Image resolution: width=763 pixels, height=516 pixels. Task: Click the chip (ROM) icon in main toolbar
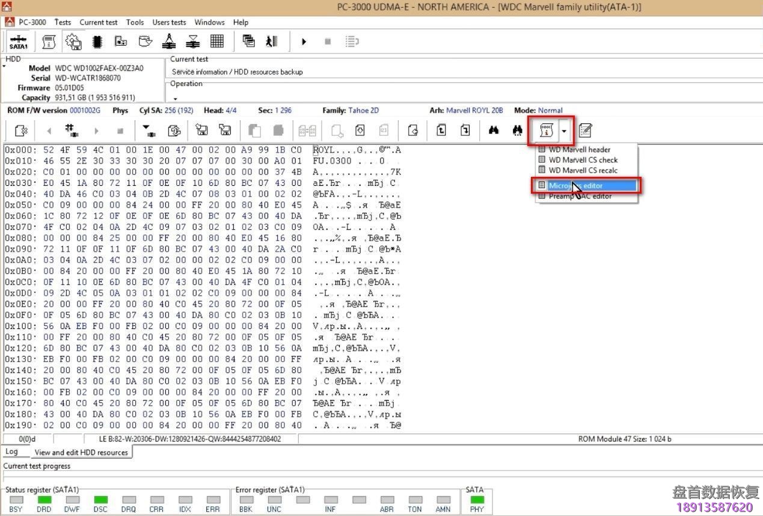[x=97, y=41]
